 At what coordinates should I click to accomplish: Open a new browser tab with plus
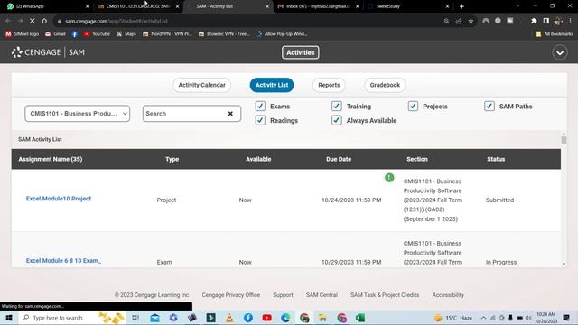(461, 6)
